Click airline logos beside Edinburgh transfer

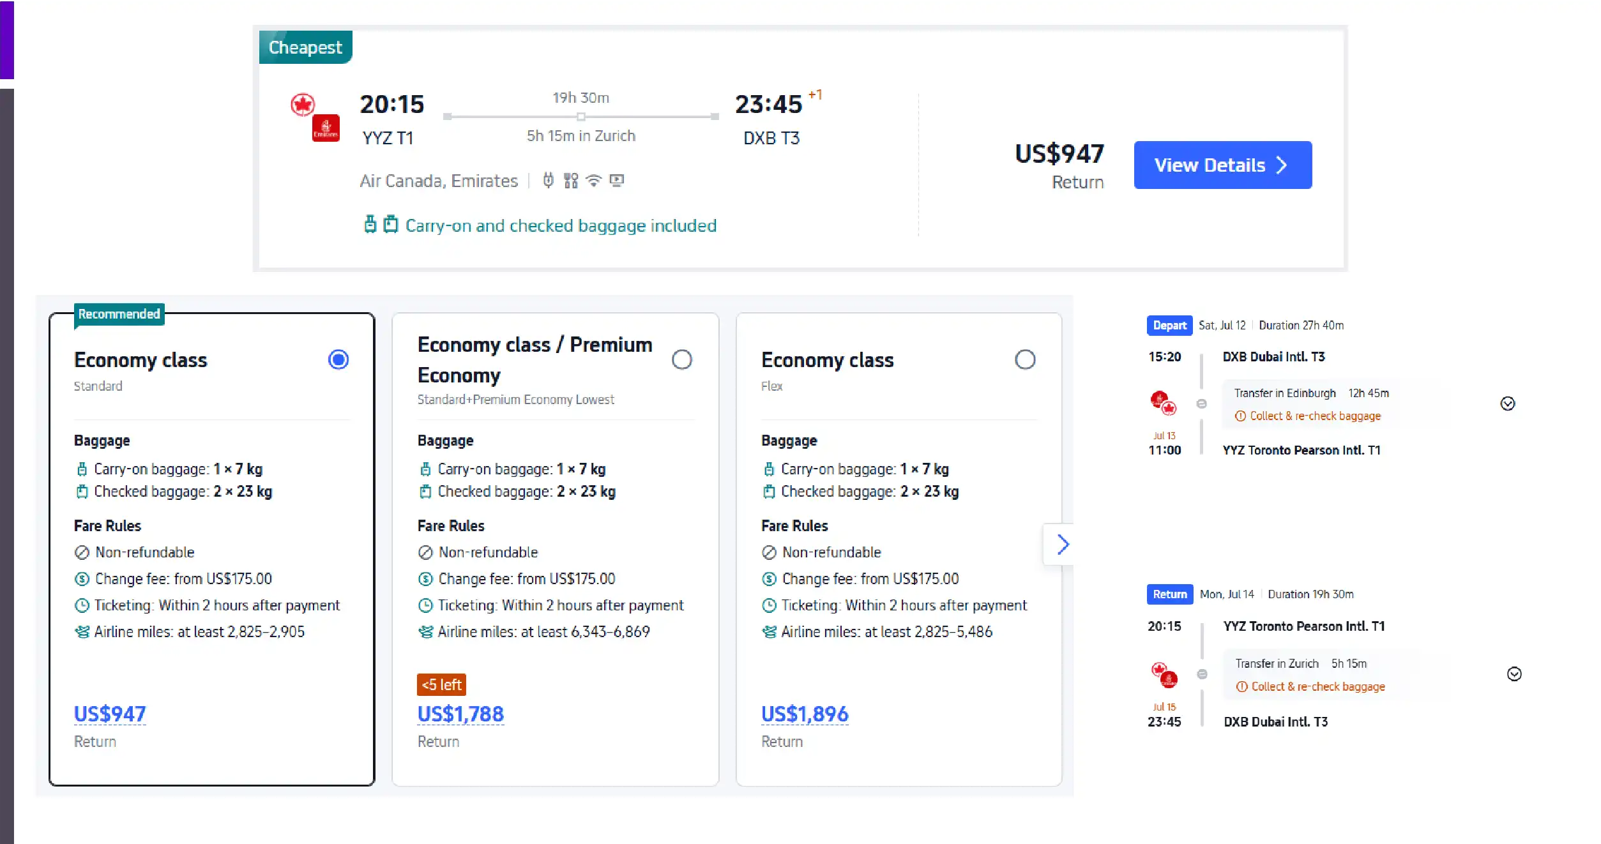point(1164,403)
